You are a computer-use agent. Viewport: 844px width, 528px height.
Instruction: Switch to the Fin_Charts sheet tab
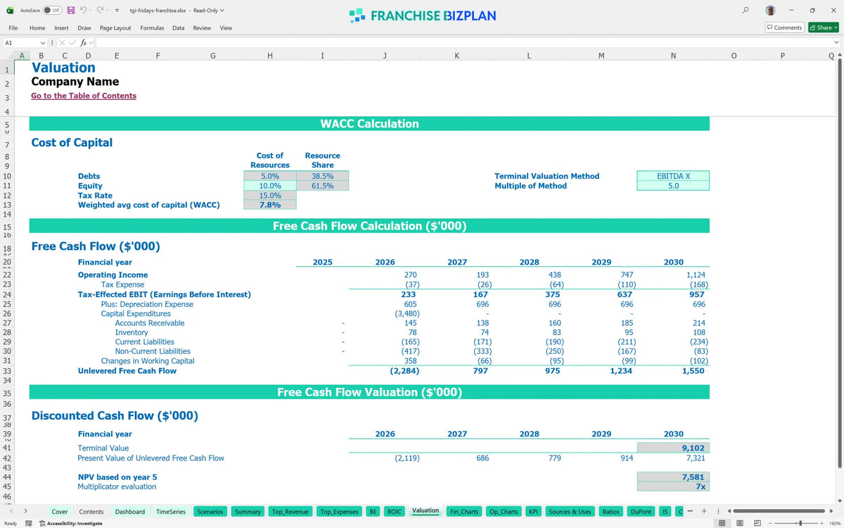[464, 512]
